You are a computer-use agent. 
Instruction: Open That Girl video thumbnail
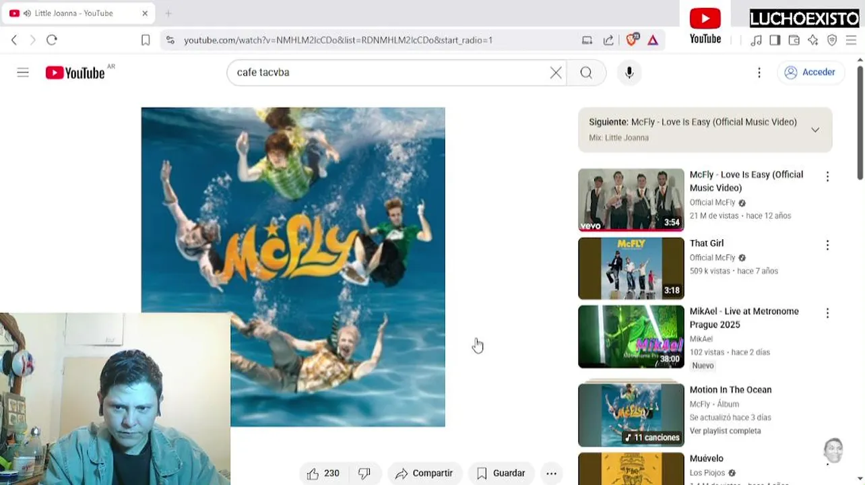pyautogui.click(x=631, y=268)
